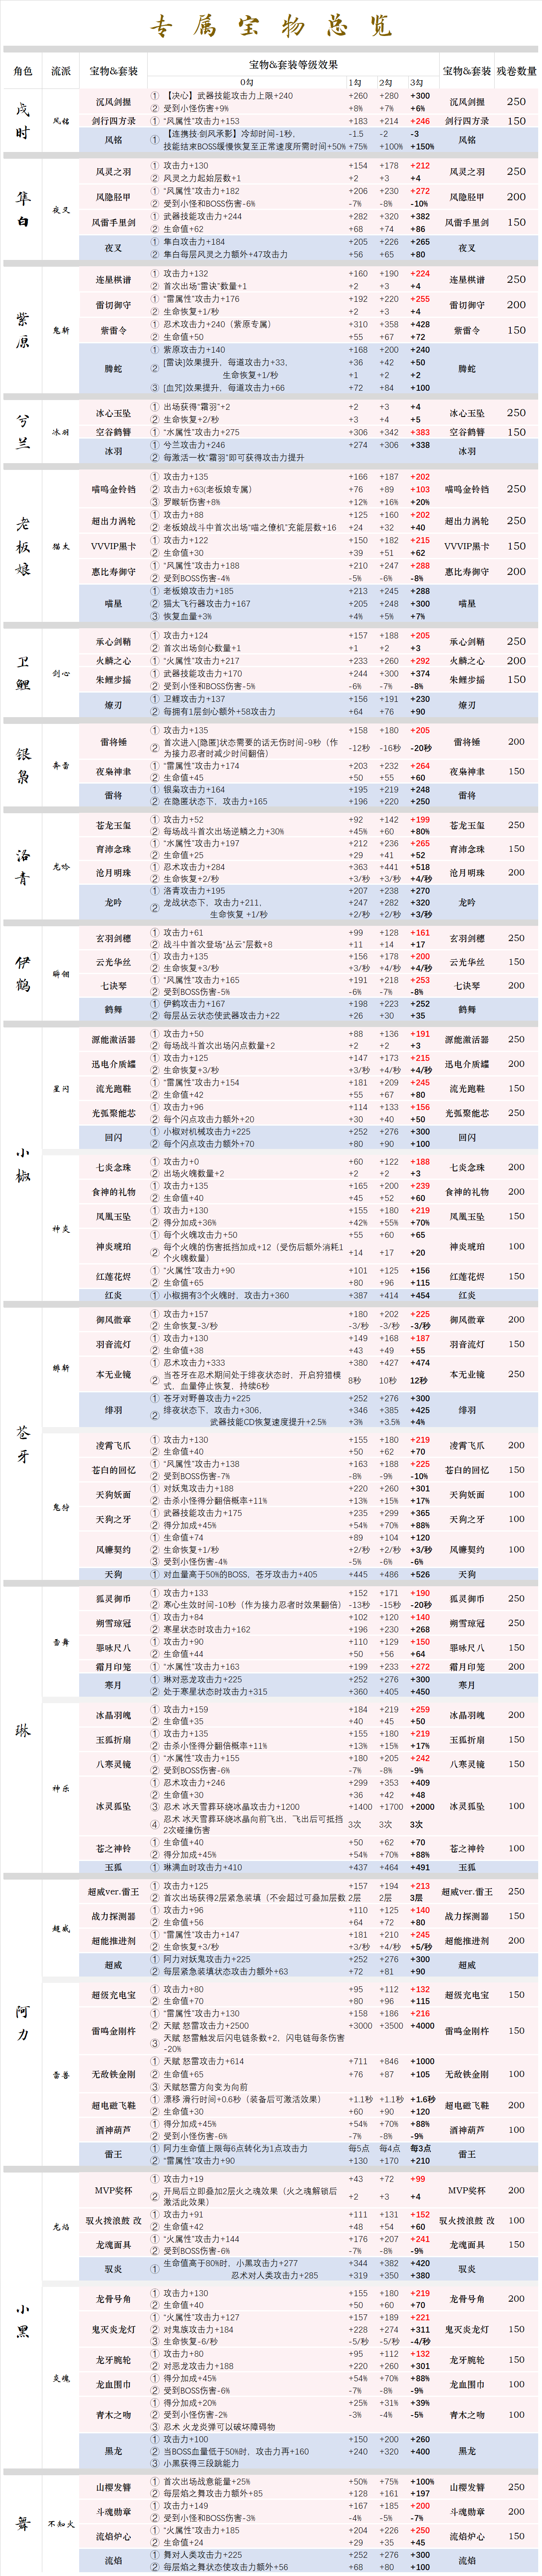The height and width of the screenshot is (2576, 542).
Task: Select 阿力对妖鬼攻击力+225
Action: pyautogui.click(x=207, y=1959)
